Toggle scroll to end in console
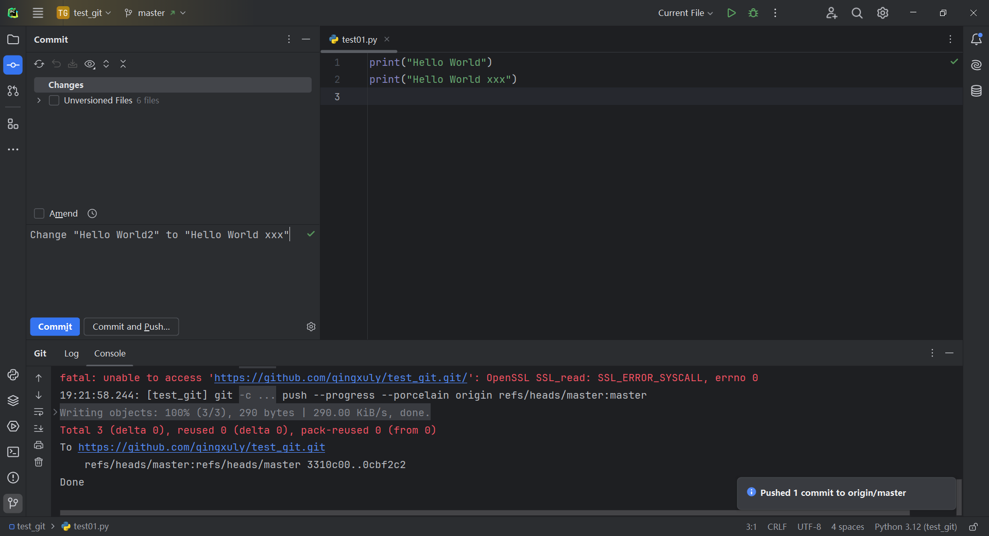This screenshot has width=989, height=536. coord(39,428)
